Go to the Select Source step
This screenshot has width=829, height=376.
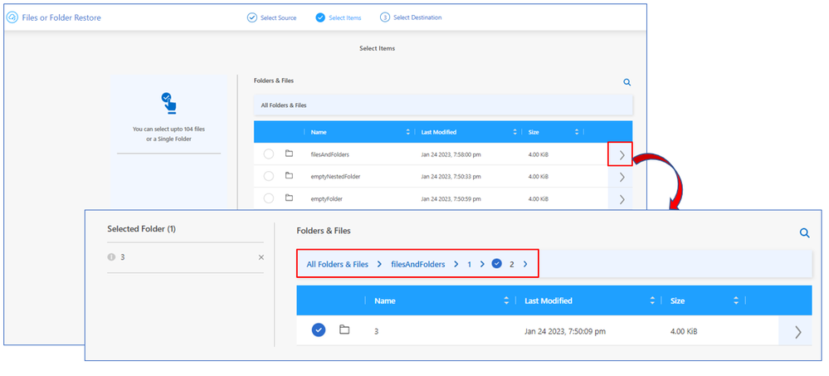click(x=275, y=17)
